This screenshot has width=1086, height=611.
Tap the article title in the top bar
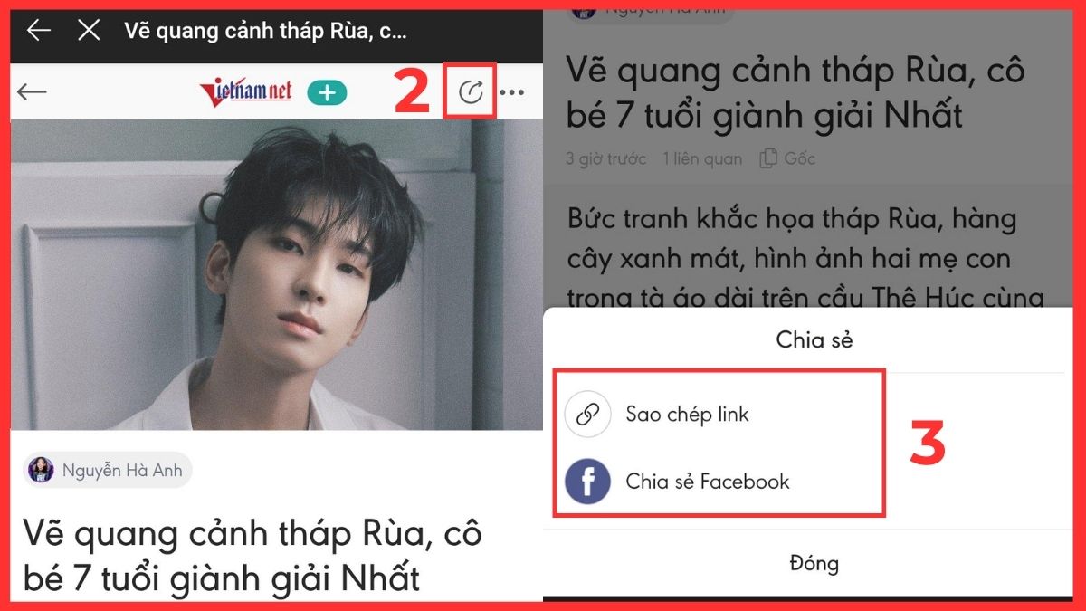tap(265, 31)
